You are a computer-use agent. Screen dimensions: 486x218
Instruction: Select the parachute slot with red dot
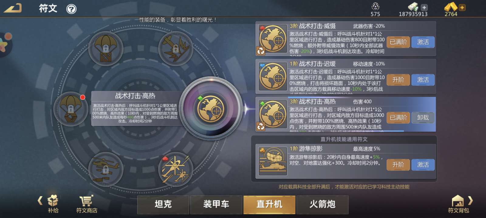tap(70, 109)
